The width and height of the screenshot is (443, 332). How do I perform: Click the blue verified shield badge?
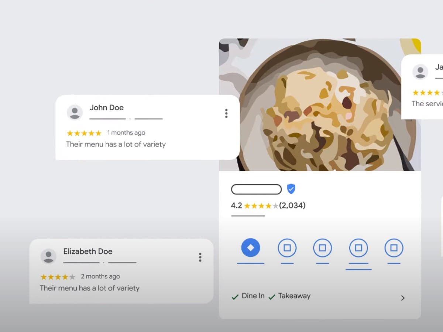click(291, 189)
